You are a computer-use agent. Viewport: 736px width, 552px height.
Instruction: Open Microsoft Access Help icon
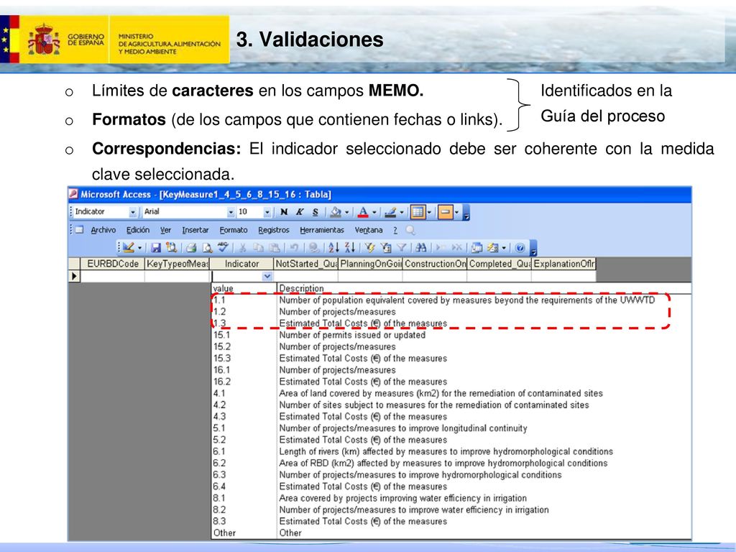[x=520, y=247]
